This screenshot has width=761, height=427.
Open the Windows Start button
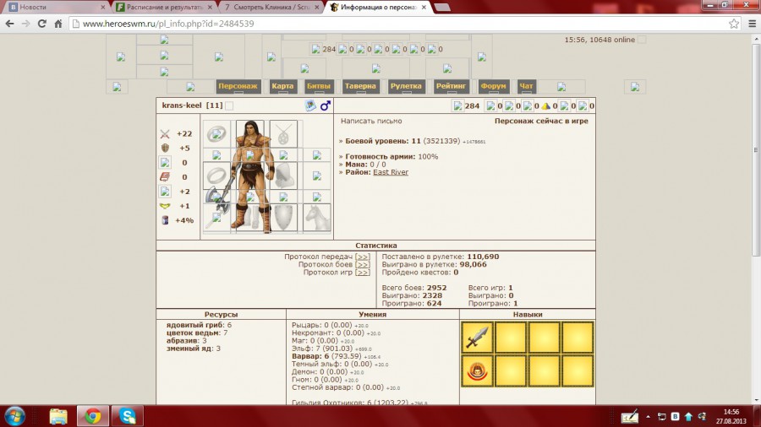(15, 416)
